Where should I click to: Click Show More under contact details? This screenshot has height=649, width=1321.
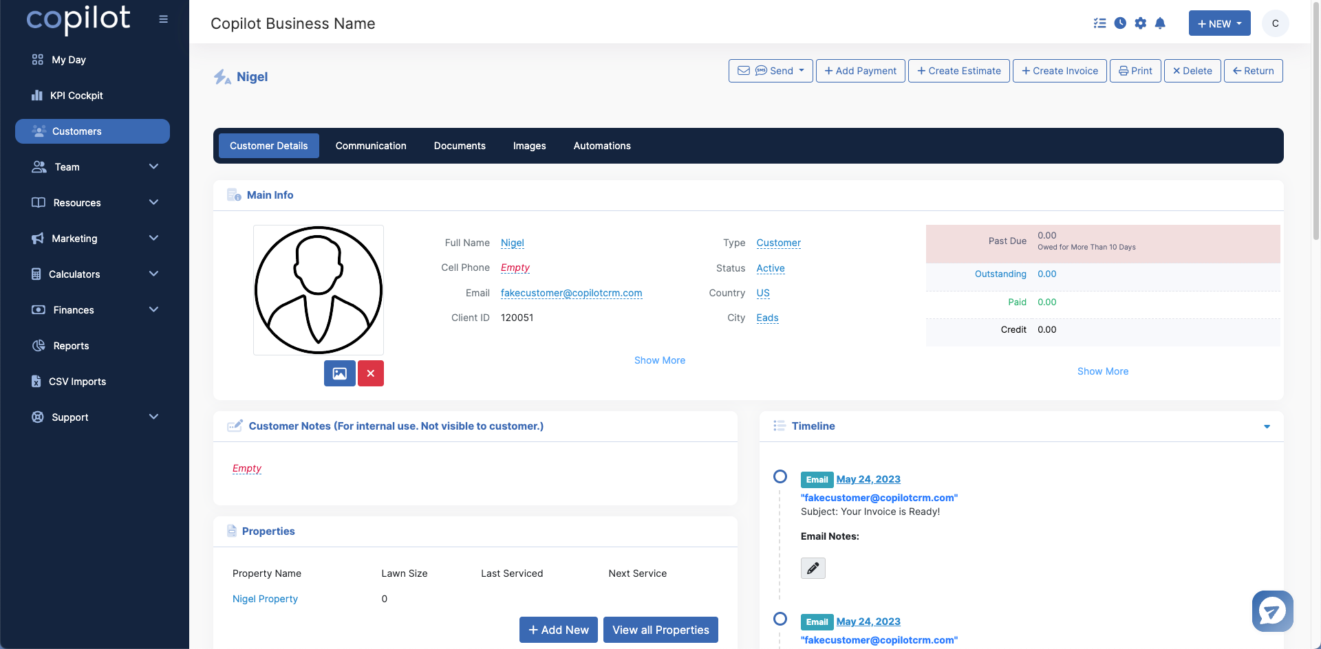coord(660,360)
